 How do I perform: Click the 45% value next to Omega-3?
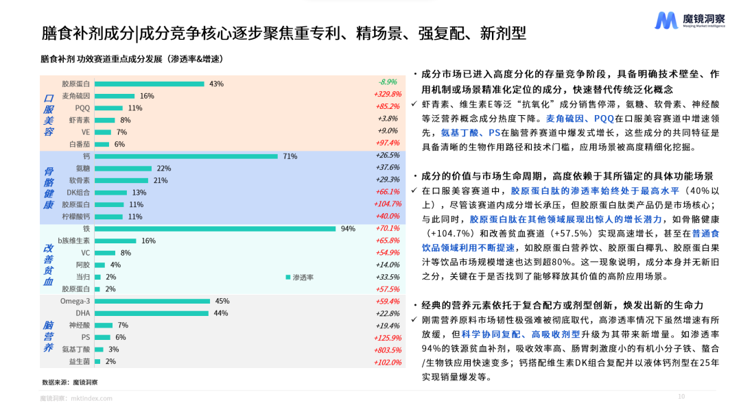222,302
